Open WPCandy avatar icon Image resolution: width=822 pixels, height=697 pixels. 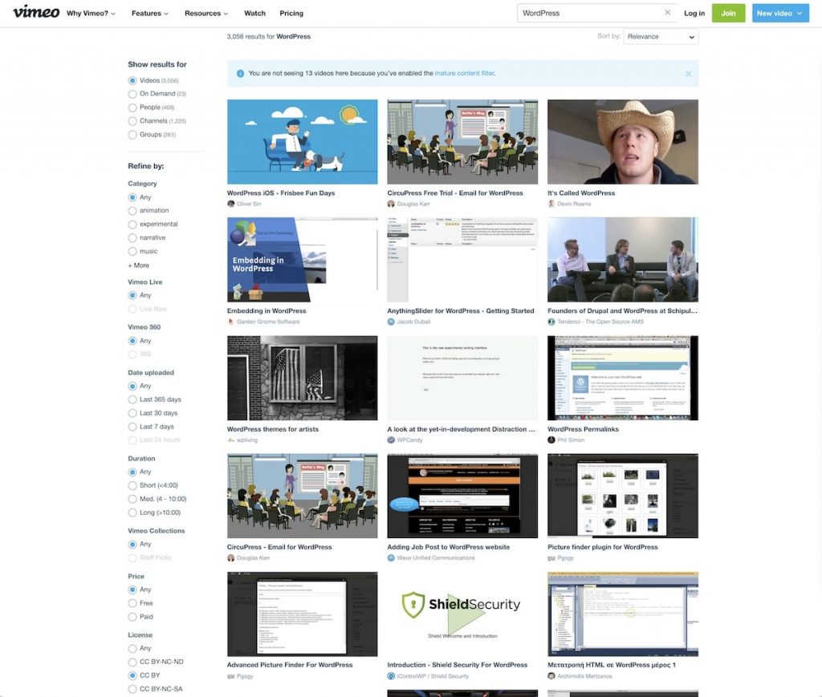click(391, 440)
